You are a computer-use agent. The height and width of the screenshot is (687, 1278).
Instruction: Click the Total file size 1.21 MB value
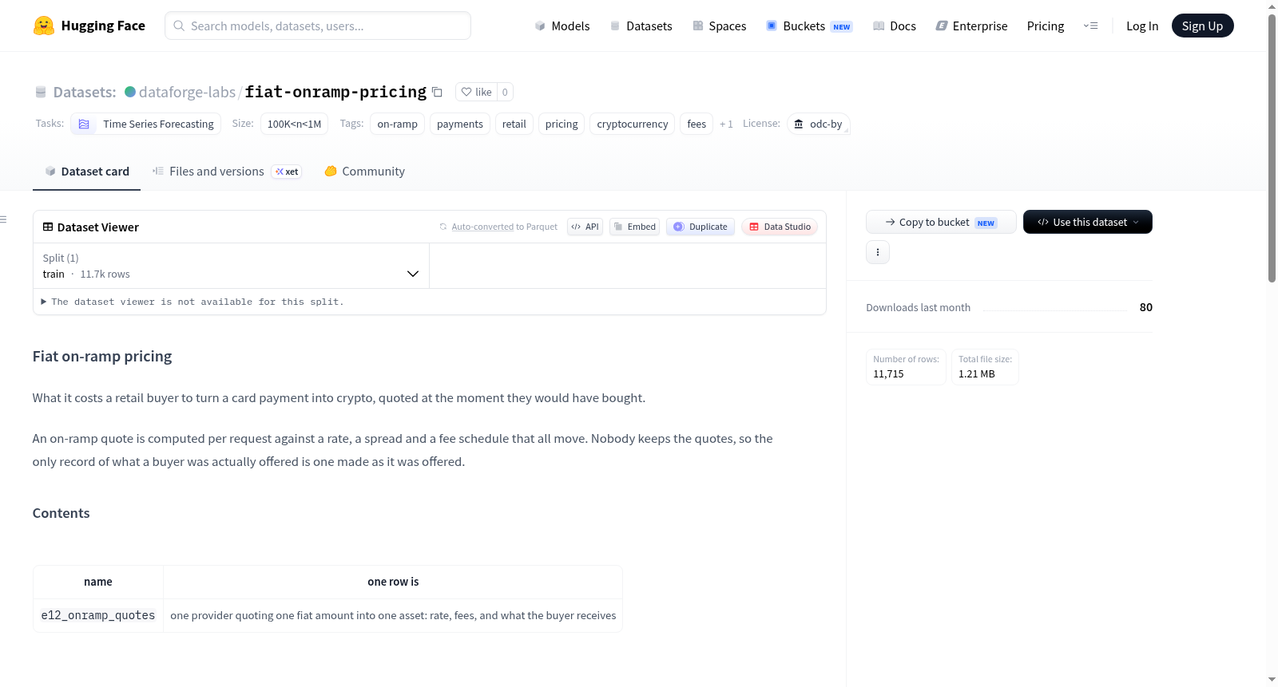(977, 373)
